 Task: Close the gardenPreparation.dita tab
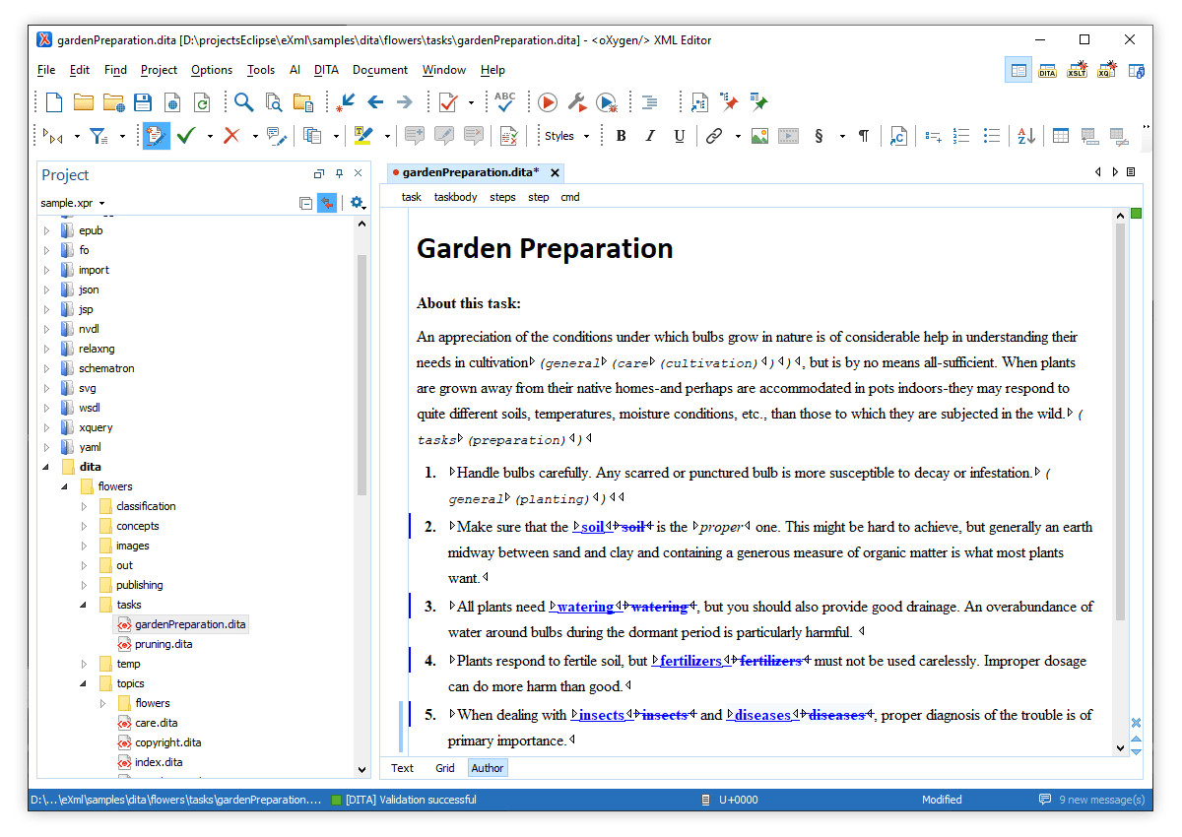pyautogui.click(x=555, y=173)
